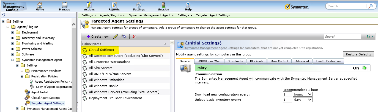Screen dimensions: 378x112
Task: Select the All Site Servers policy
Action: click(x=100, y=68)
